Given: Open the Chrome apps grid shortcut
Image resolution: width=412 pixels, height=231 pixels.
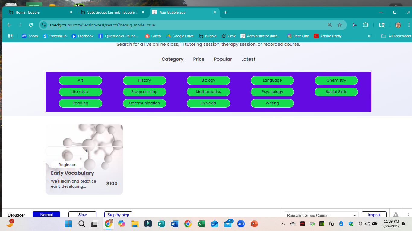Looking at the screenshot, I should click(x=10, y=36).
